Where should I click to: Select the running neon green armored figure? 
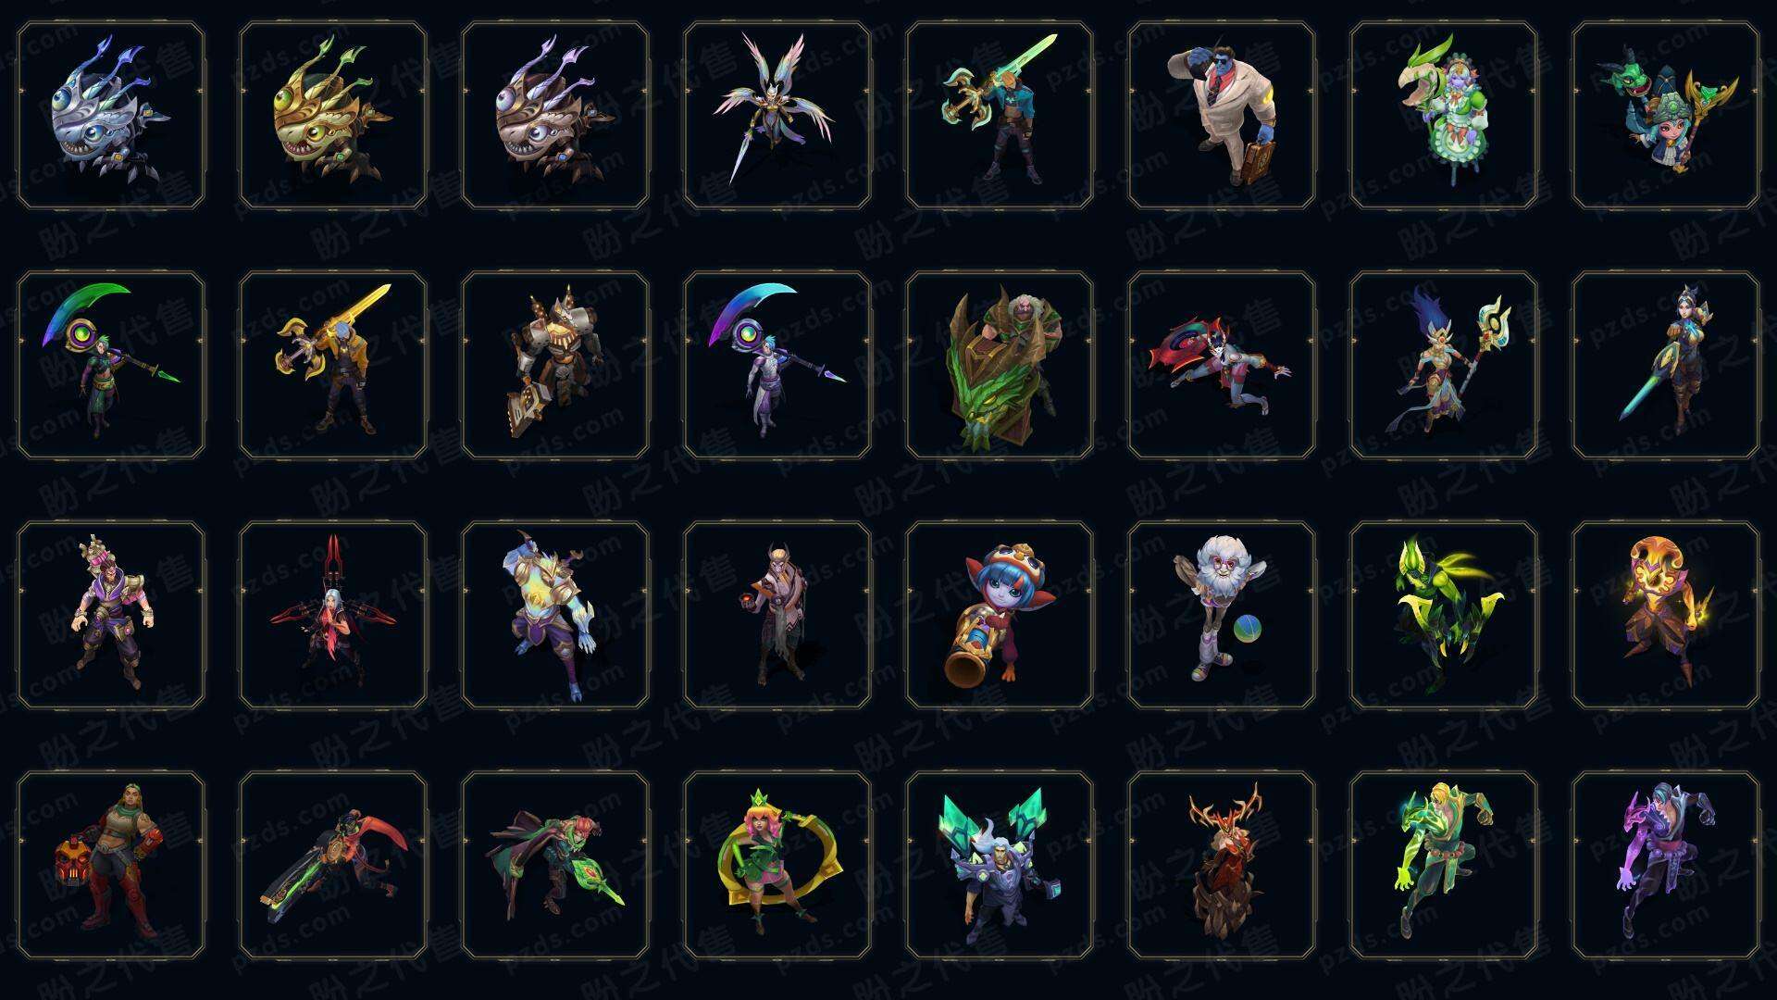pyautogui.click(x=1444, y=865)
